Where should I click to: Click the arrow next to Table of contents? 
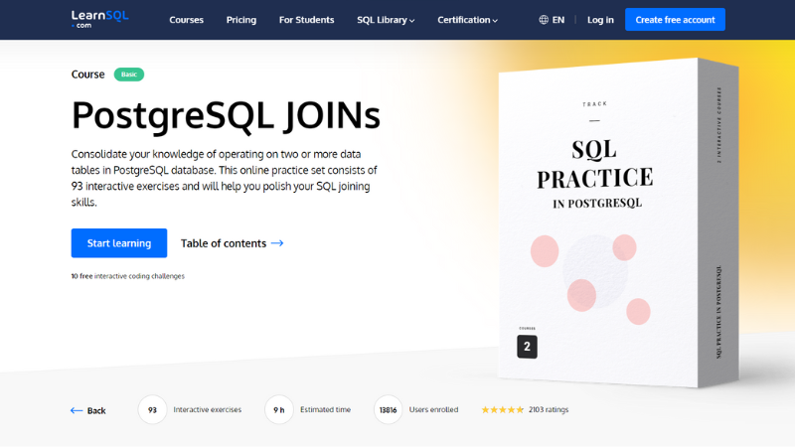point(277,243)
